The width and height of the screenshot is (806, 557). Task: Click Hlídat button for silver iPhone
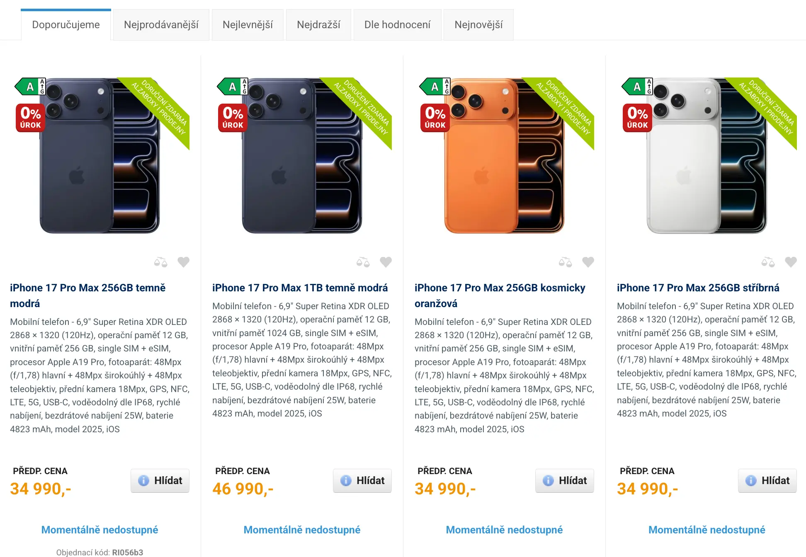[x=767, y=481]
